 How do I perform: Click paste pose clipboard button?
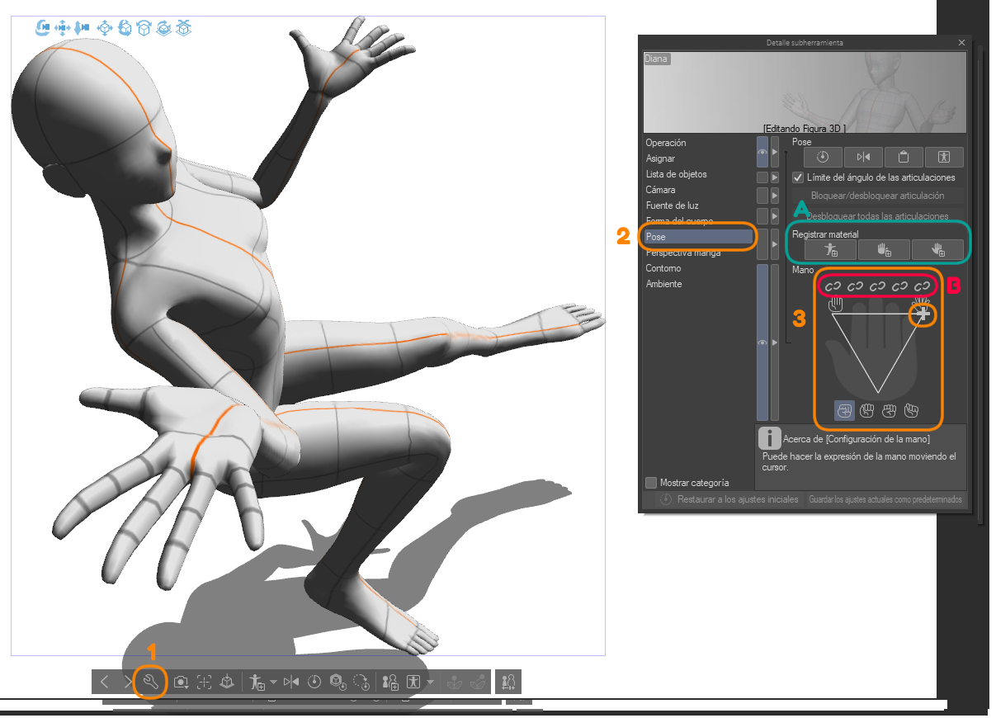tap(904, 157)
